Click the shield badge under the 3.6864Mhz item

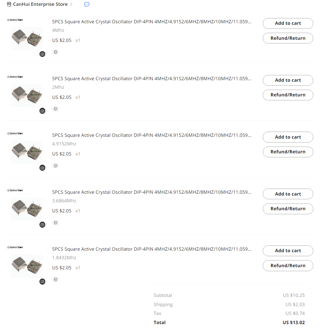click(55, 223)
